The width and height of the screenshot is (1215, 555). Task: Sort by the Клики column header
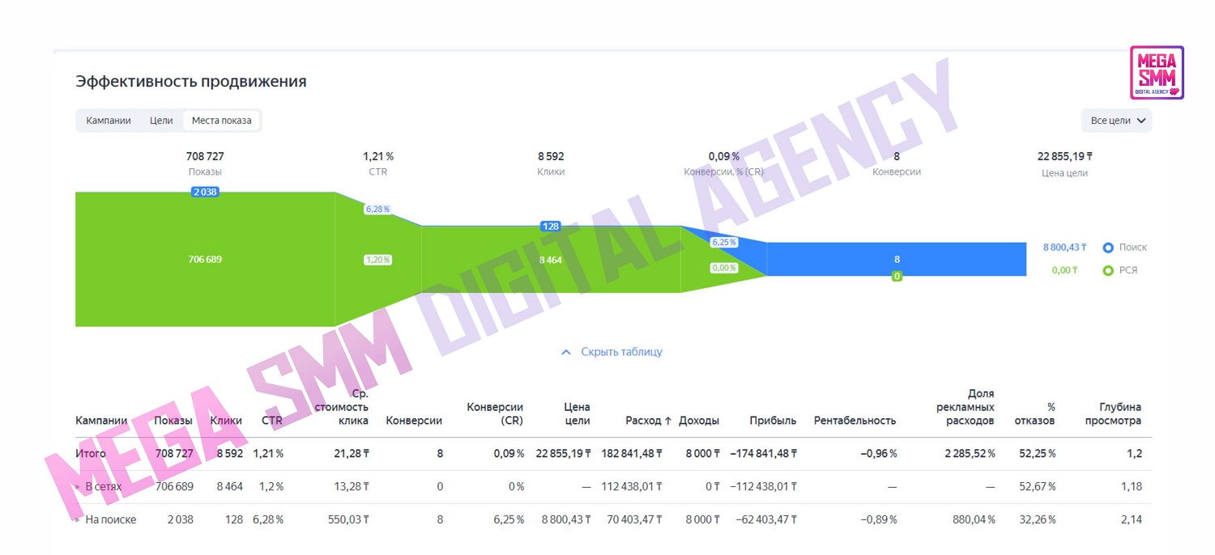226,421
